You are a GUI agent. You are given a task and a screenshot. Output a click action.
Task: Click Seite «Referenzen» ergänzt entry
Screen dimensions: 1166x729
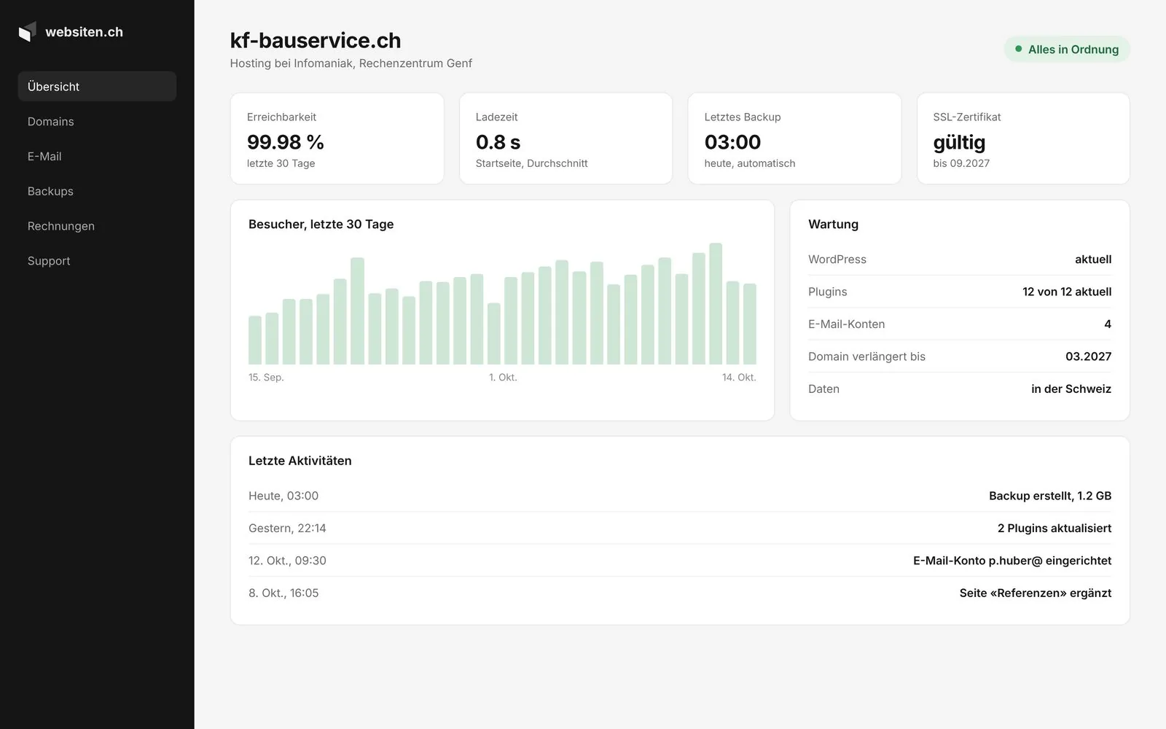coord(1036,593)
